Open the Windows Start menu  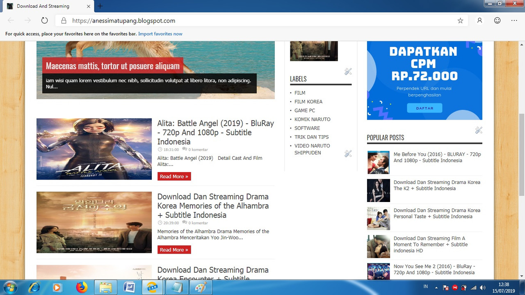(x=9, y=287)
